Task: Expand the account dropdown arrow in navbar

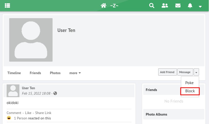Action: point(200,6)
